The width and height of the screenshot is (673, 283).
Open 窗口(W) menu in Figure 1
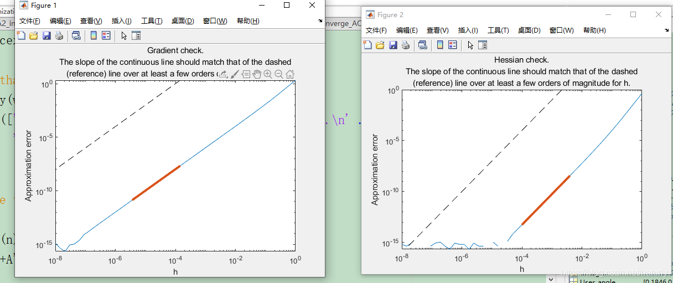215,21
